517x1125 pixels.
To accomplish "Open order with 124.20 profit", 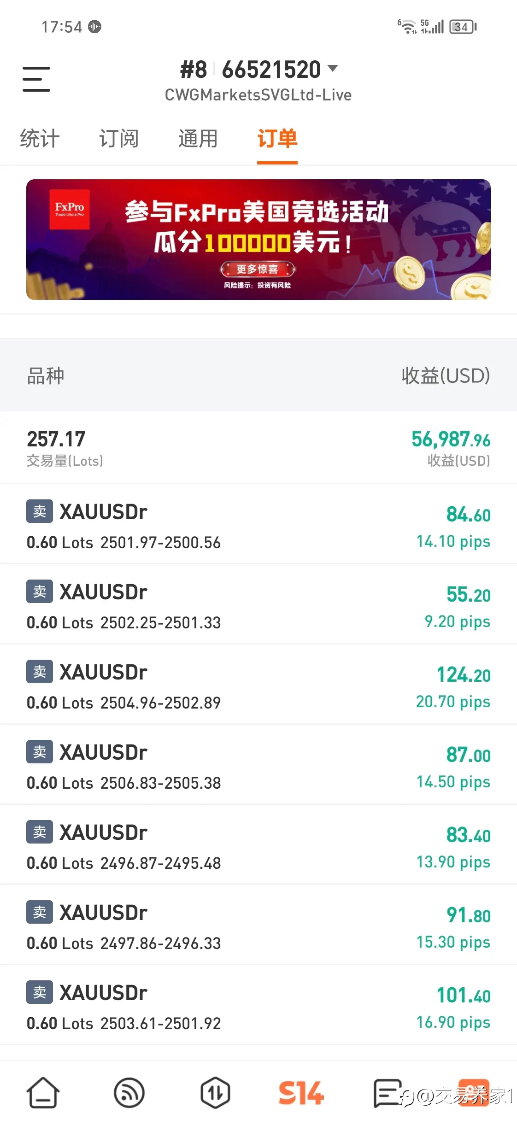I will click(258, 684).
